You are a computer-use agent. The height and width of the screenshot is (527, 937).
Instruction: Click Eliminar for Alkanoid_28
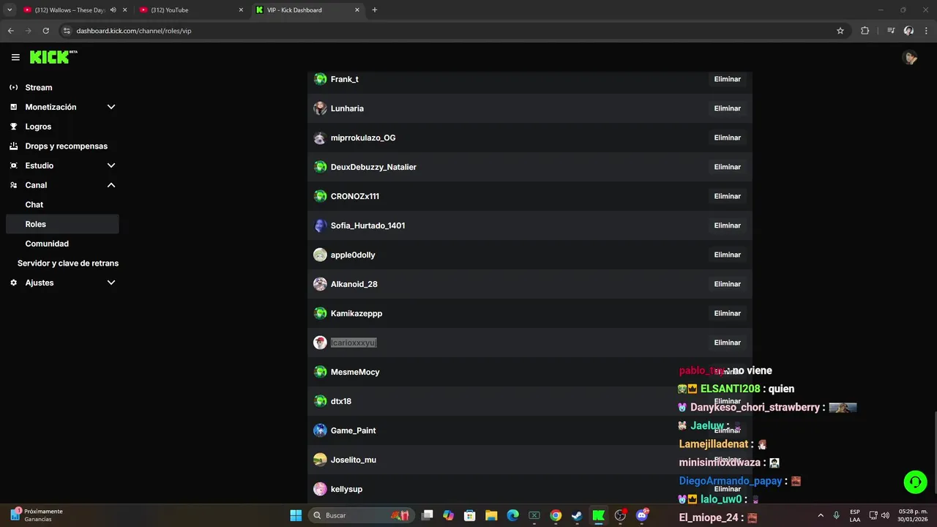pyautogui.click(x=728, y=284)
